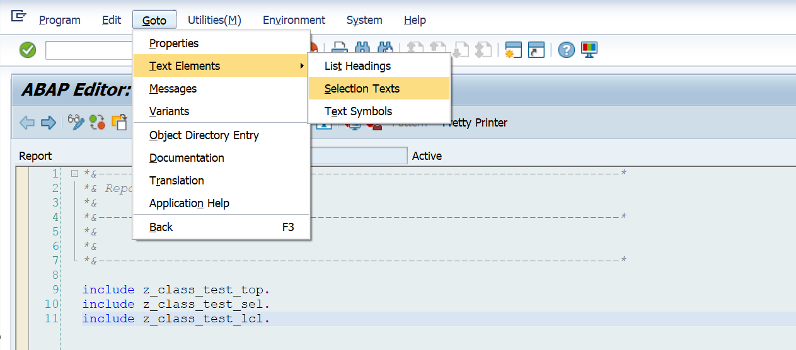Click the Next Page icon
This screenshot has height=350, width=796.
pyautogui.click(x=460, y=50)
